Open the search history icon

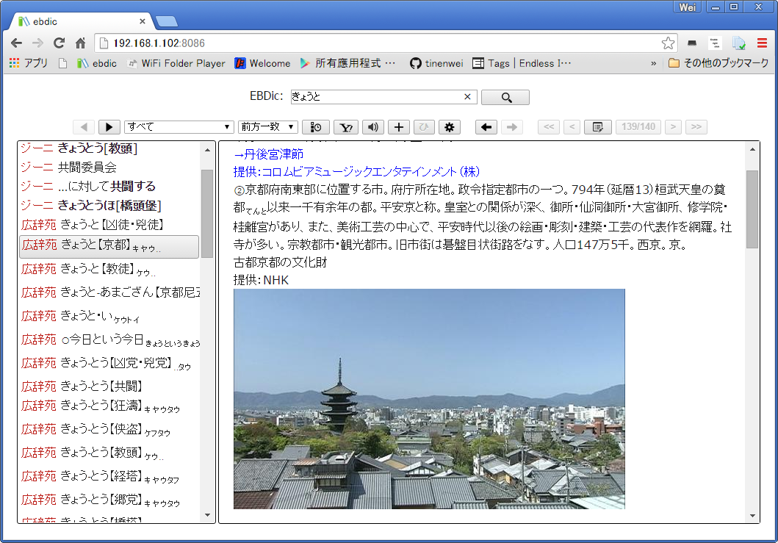coord(317,127)
